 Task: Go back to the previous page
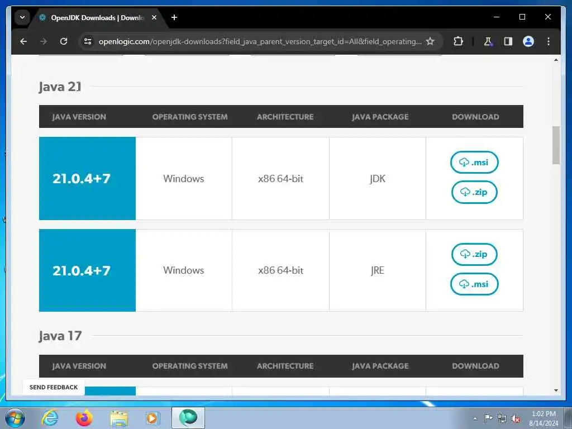point(23,41)
